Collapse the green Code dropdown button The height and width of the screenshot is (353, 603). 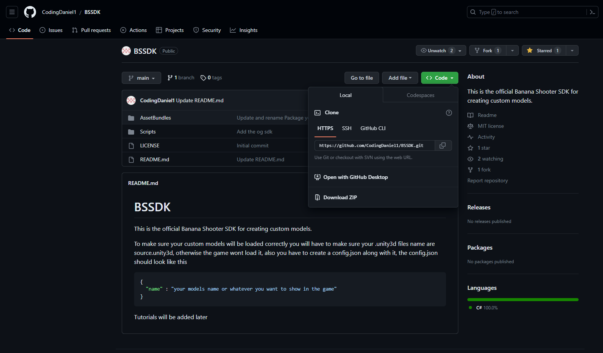[440, 78]
